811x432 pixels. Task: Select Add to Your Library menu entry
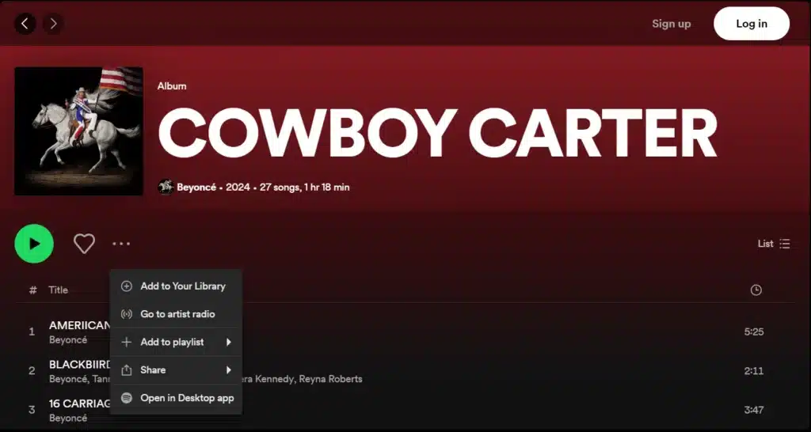[176, 286]
